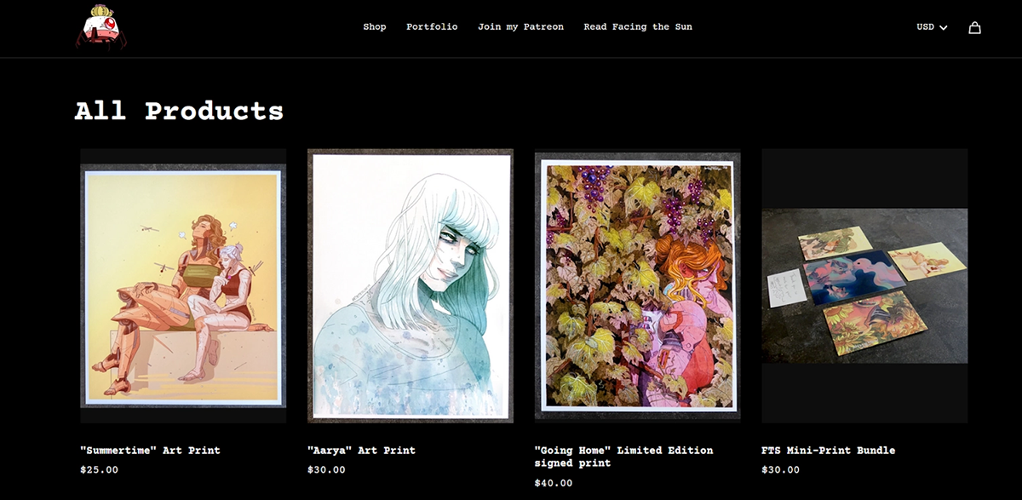Viewport: 1022px width, 500px height.
Task: Click the All Products heading
Action: (x=179, y=111)
